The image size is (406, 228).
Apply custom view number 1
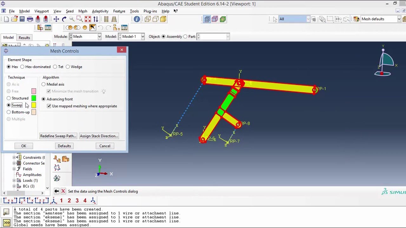[x=61, y=200]
